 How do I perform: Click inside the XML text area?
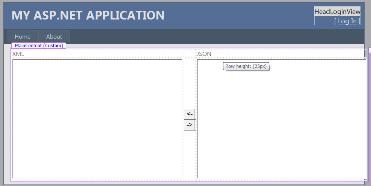97,118
